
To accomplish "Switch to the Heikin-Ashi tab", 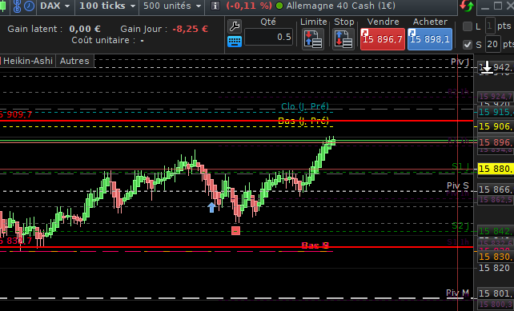I will (27, 61).
